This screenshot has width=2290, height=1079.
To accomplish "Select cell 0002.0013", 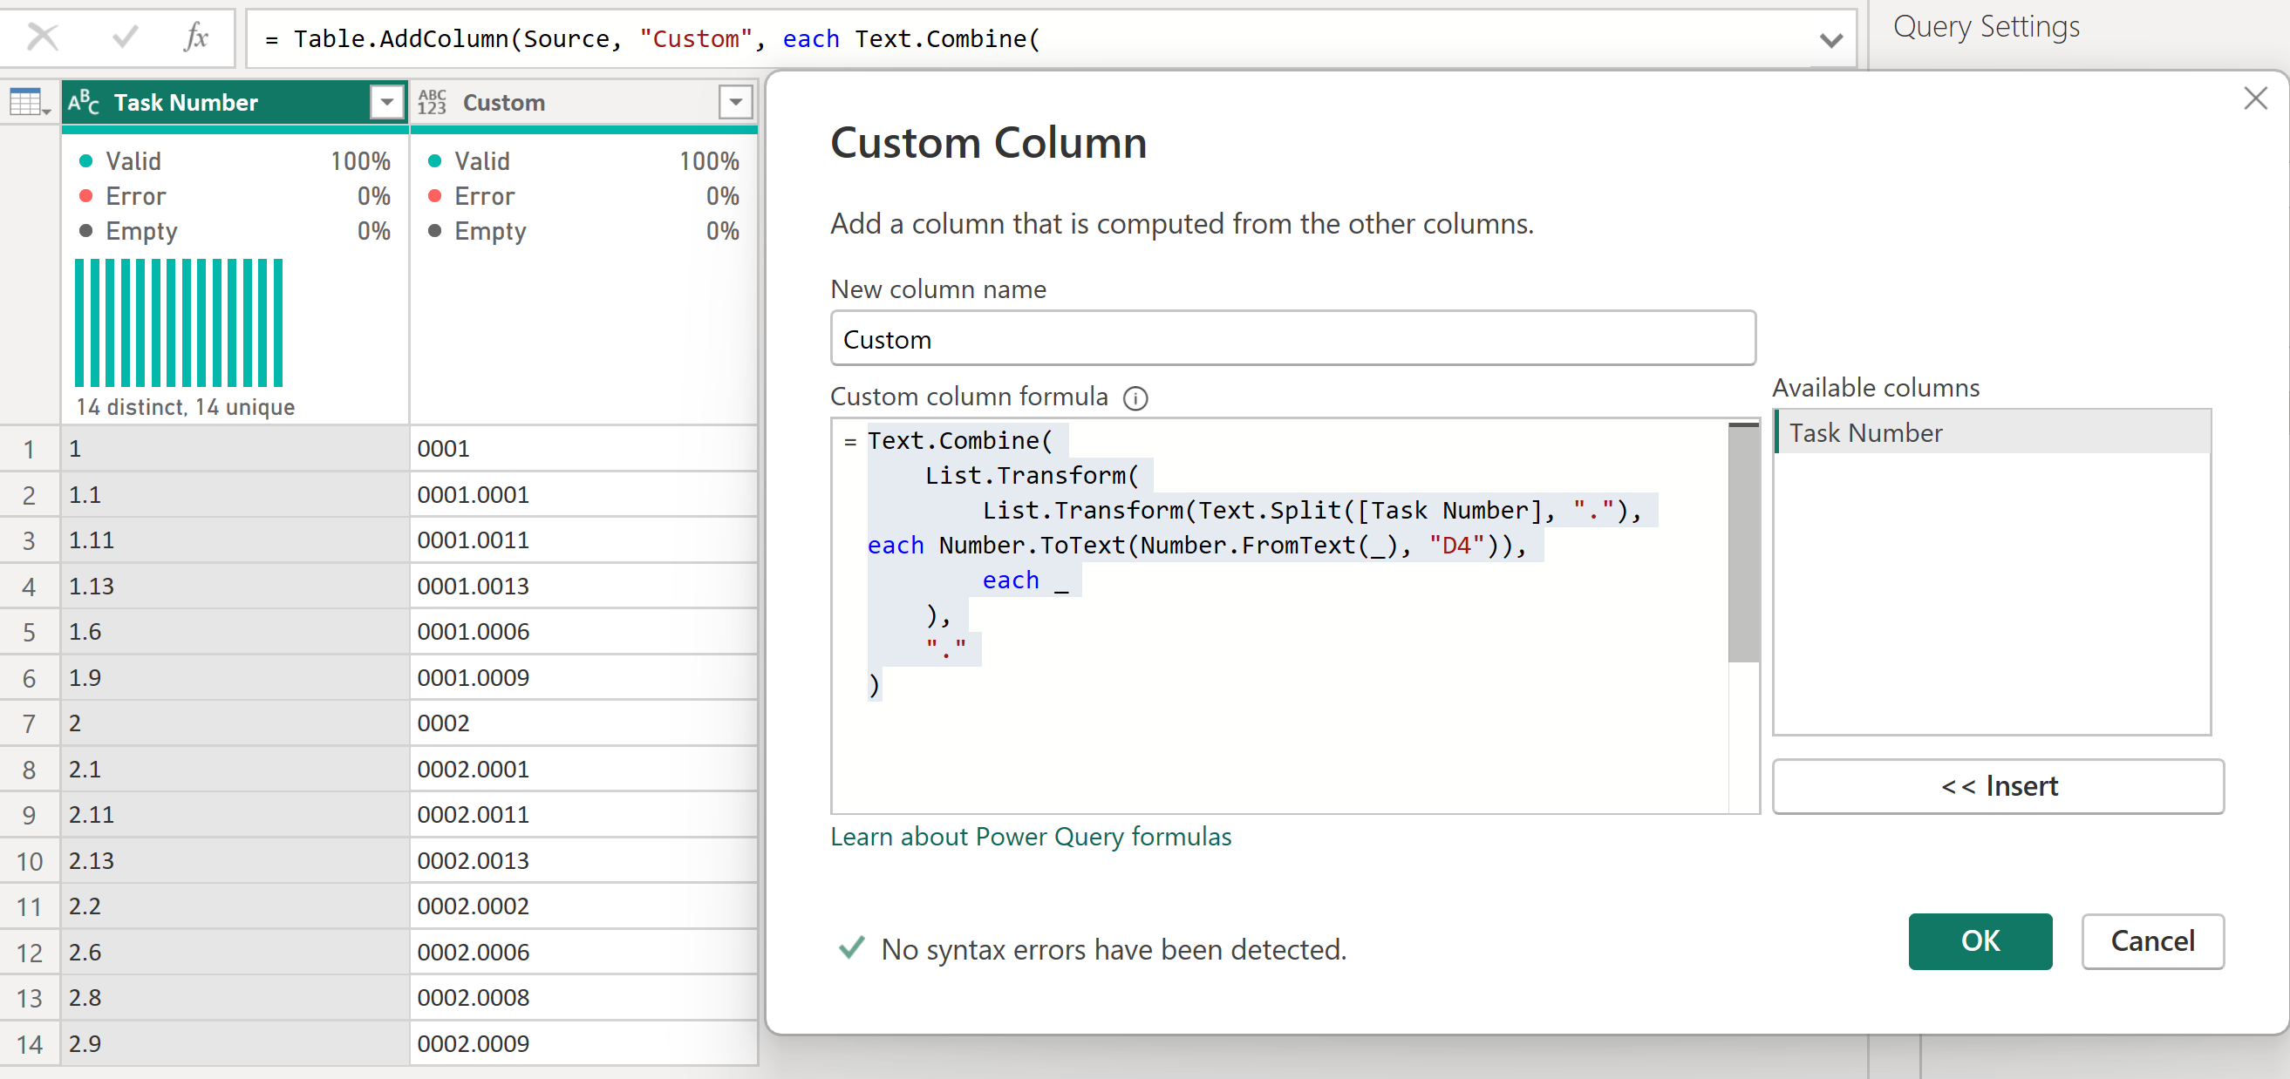I will [x=583, y=860].
